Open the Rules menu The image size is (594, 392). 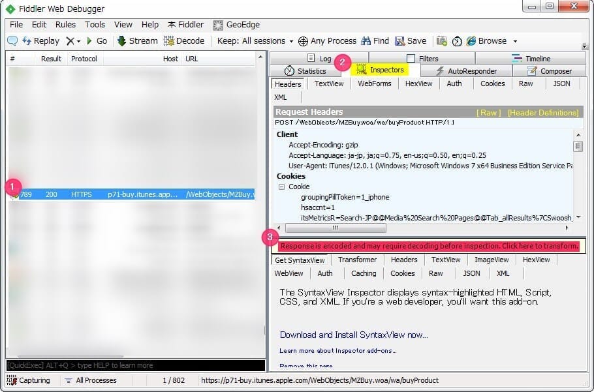pos(65,25)
